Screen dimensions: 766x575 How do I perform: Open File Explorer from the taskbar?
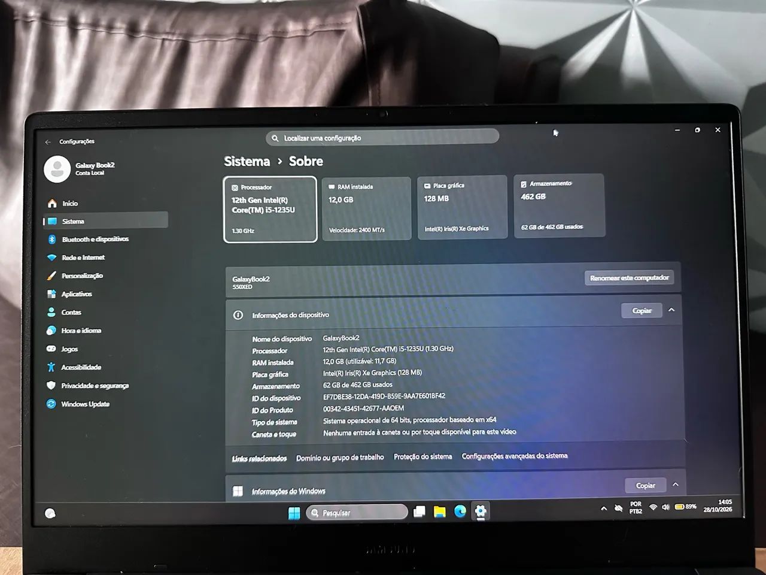pyautogui.click(x=440, y=512)
